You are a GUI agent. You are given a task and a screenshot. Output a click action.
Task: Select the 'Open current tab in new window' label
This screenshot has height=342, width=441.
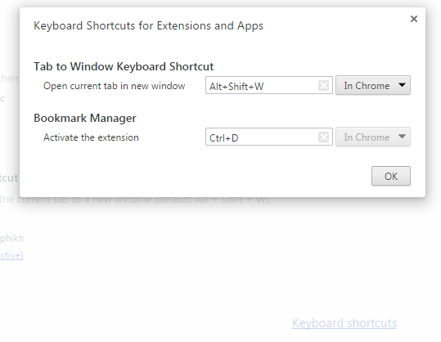[115, 86]
